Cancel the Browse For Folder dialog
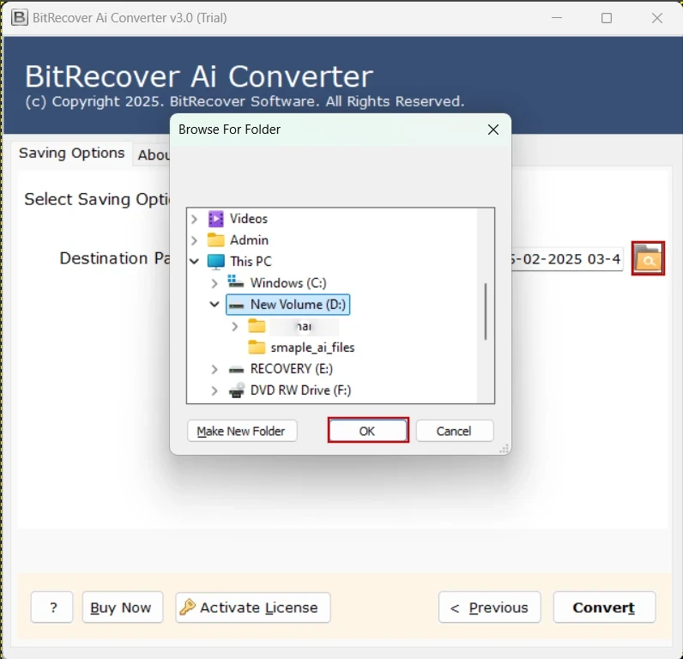Viewport: 683px width, 659px height. click(x=454, y=431)
